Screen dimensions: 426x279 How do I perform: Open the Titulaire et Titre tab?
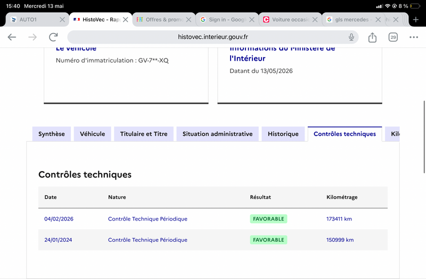tap(144, 134)
